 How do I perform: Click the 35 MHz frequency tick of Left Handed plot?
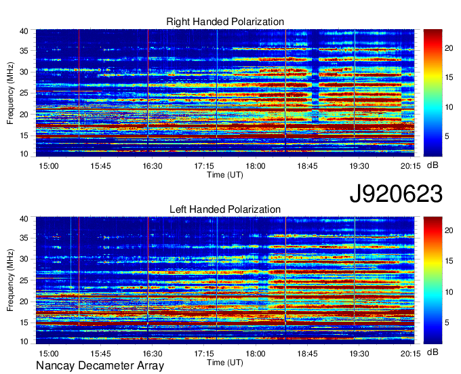click(x=24, y=238)
